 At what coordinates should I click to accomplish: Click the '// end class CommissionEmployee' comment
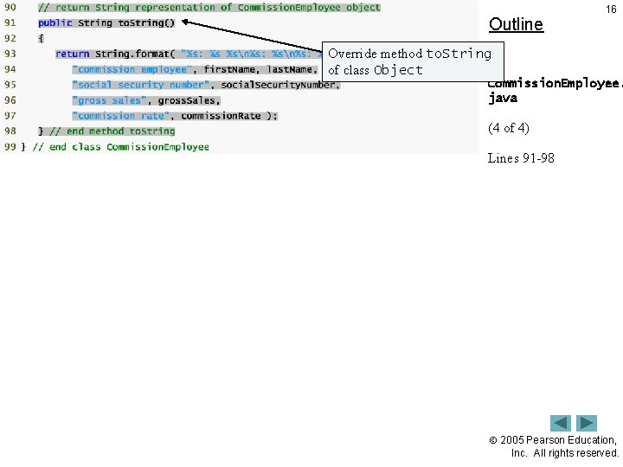tap(121, 147)
